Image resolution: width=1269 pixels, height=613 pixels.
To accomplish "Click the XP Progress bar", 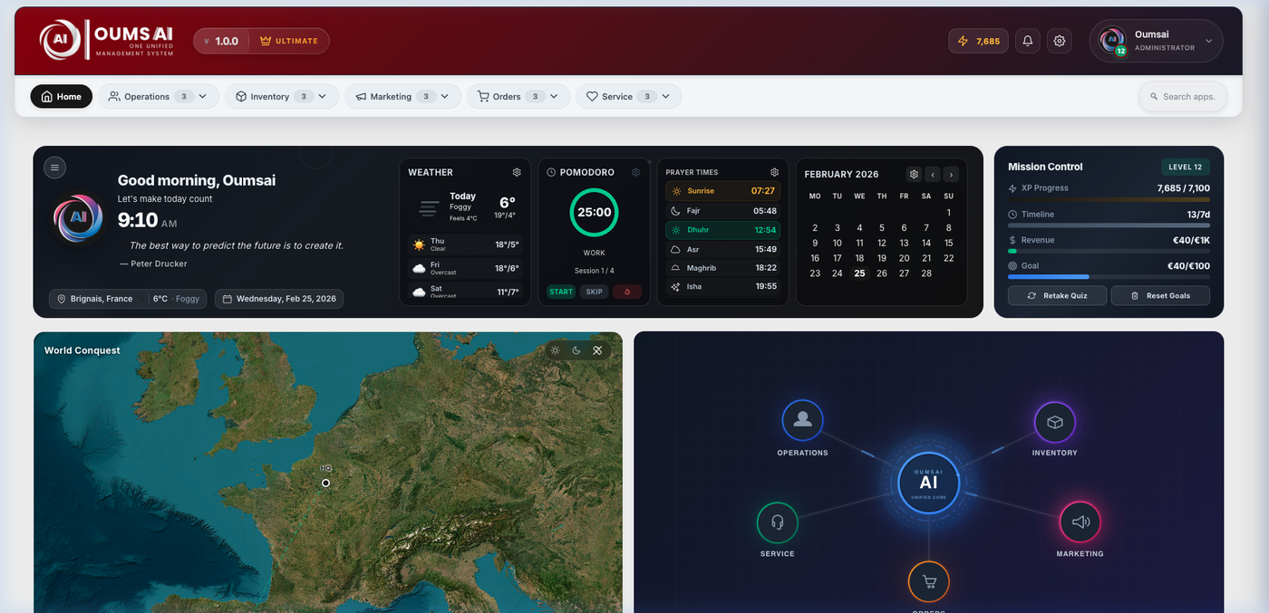I will [x=1109, y=199].
